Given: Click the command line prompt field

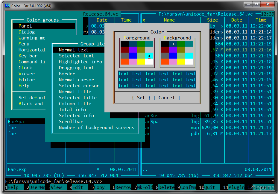Looking at the screenshot, I should [x=180, y=181].
